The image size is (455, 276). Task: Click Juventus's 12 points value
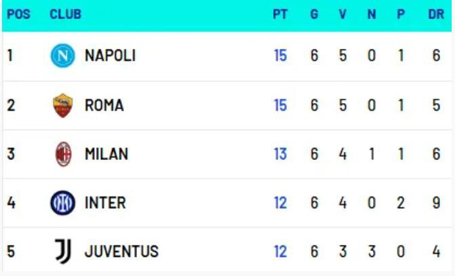click(x=280, y=252)
